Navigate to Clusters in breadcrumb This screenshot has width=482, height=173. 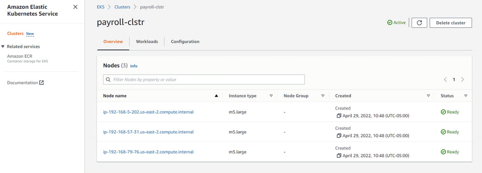point(122,7)
